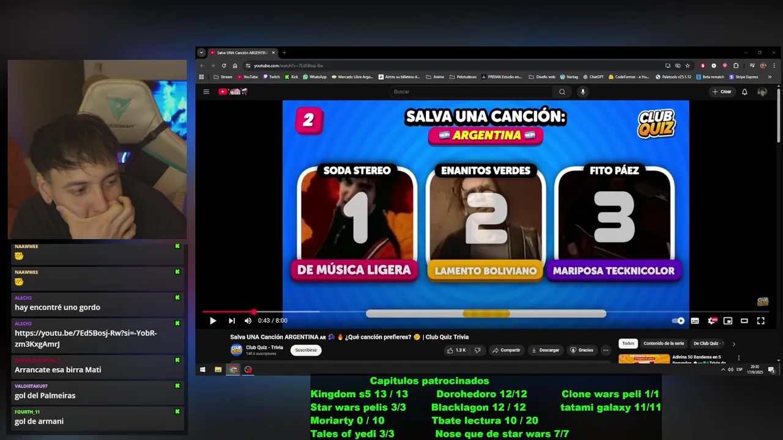Show hidden system tray icons chevron
This screenshot has width=783, height=440.
(723, 370)
